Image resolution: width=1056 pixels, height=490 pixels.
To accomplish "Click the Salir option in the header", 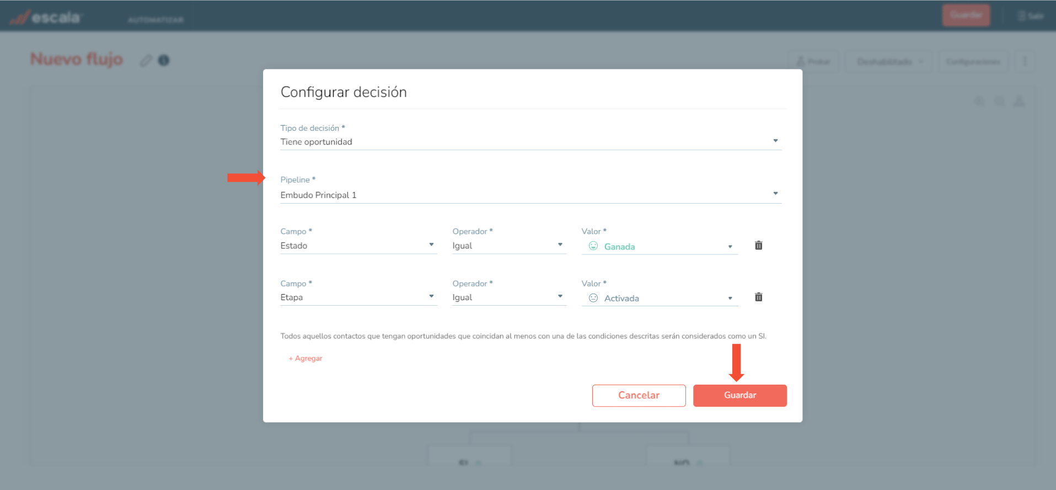I will (x=1031, y=15).
